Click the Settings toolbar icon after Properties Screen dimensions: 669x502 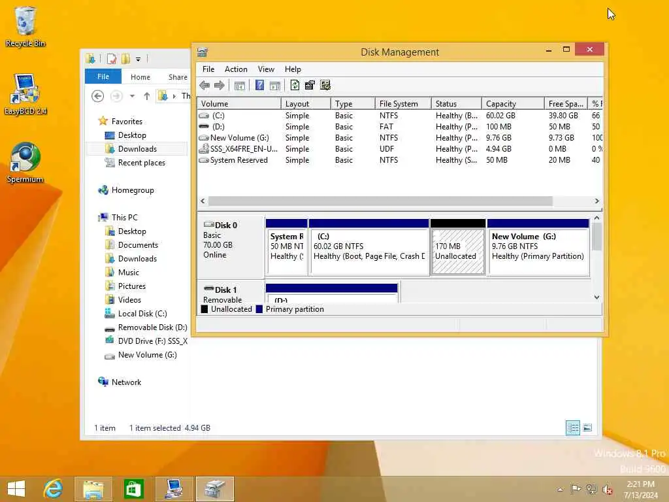[325, 86]
